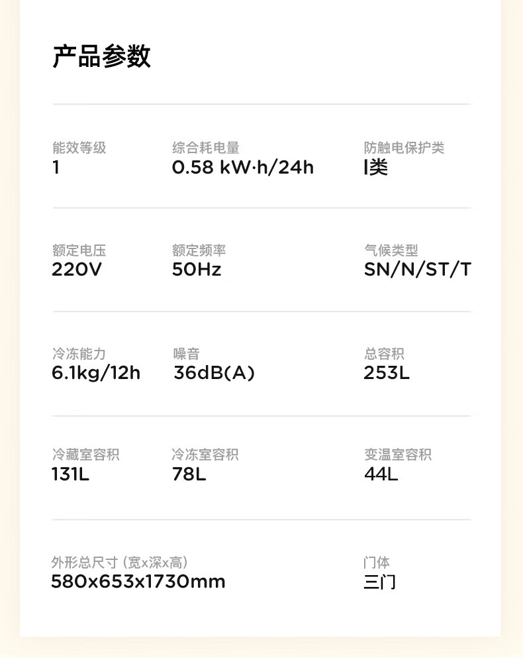Click the 6.1kg/12h freezing capacity value
Viewport: 523px width, 658px height.
(96, 373)
